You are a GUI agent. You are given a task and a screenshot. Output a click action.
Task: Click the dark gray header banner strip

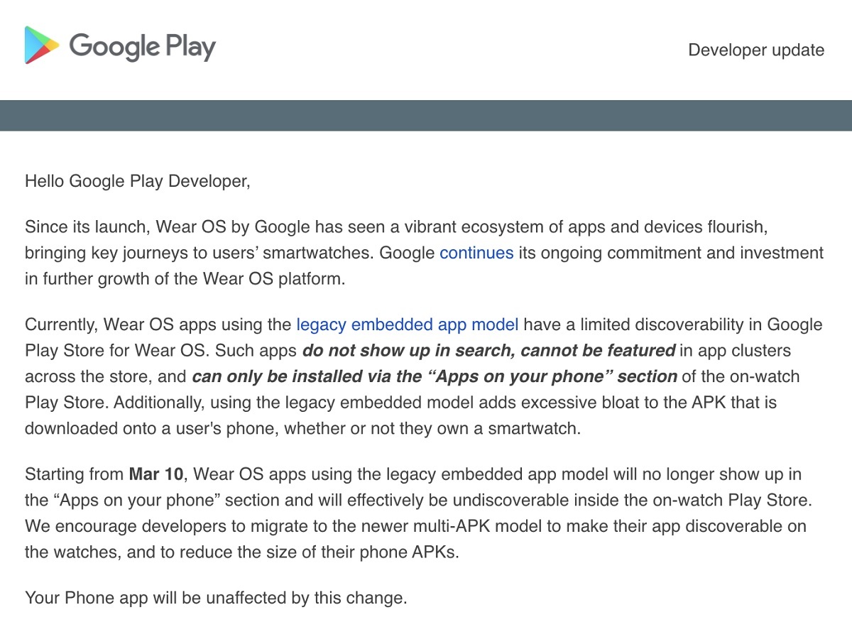pos(426,115)
